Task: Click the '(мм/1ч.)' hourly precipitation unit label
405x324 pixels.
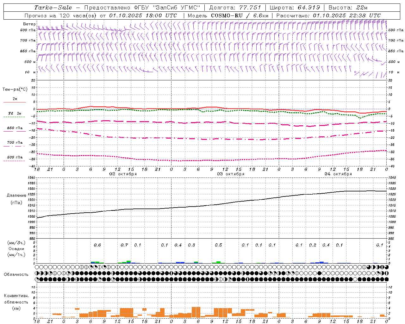Action: tap(16, 255)
